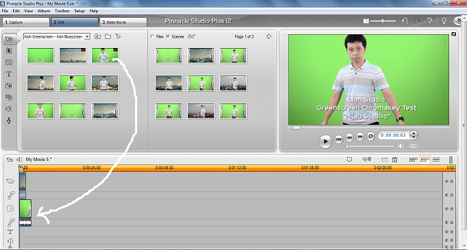Image resolution: width=467 pixels, height=250 pixels.
Task: Toggle the DVD preview button in player
Action: pos(413,146)
